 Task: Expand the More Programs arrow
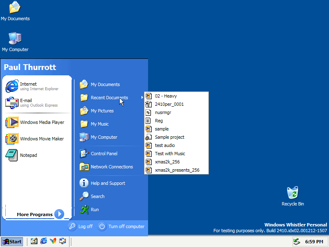tap(59, 214)
